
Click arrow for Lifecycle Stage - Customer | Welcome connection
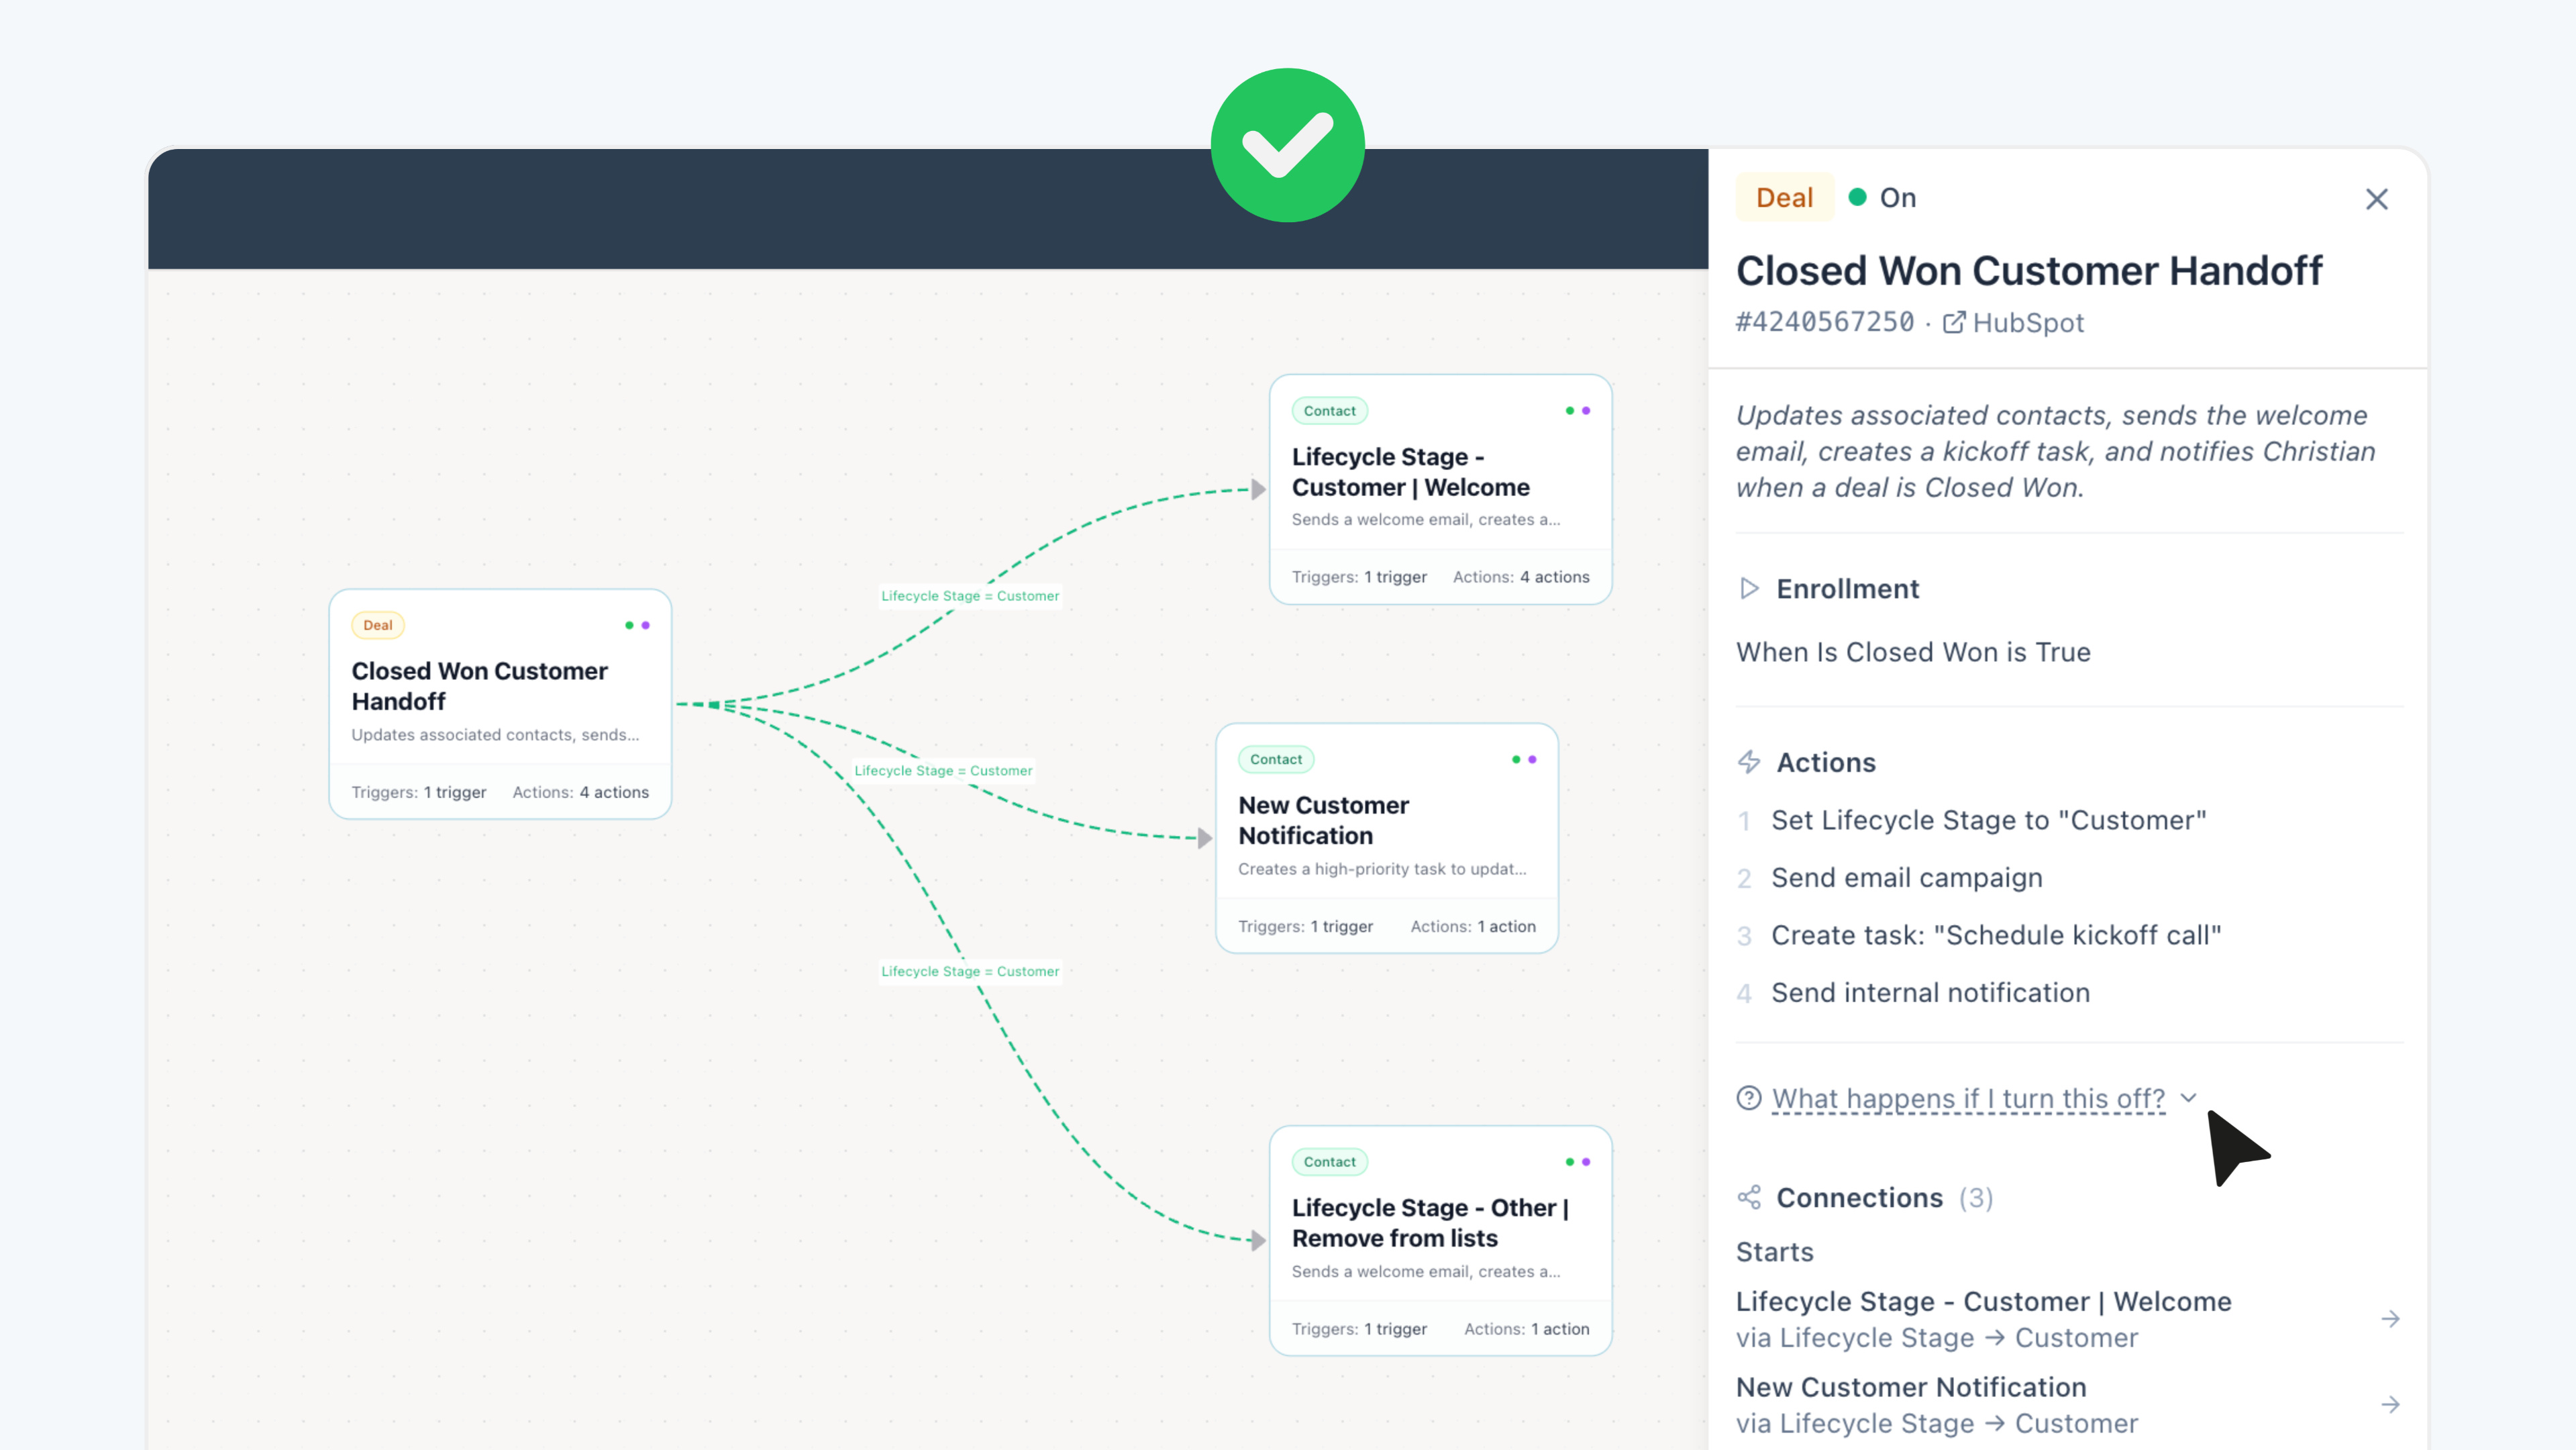[2390, 1319]
